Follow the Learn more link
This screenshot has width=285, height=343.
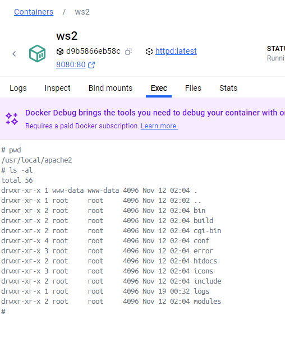[159, 126]
